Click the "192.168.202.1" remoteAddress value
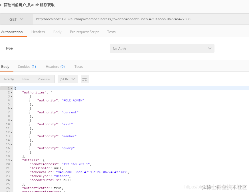The width and height of the screenshot is (249, 192). (x=76, y=164)
